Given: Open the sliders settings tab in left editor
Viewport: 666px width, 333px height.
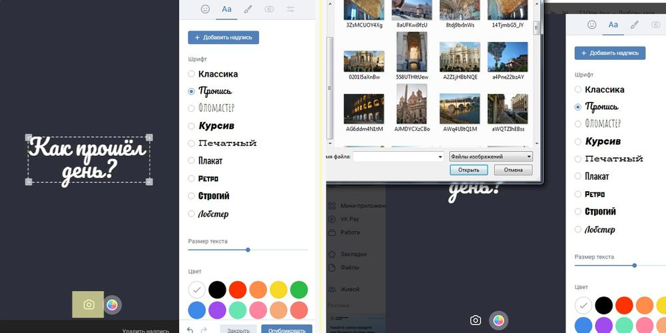Looking at the screenshot, I should [290, 9].
